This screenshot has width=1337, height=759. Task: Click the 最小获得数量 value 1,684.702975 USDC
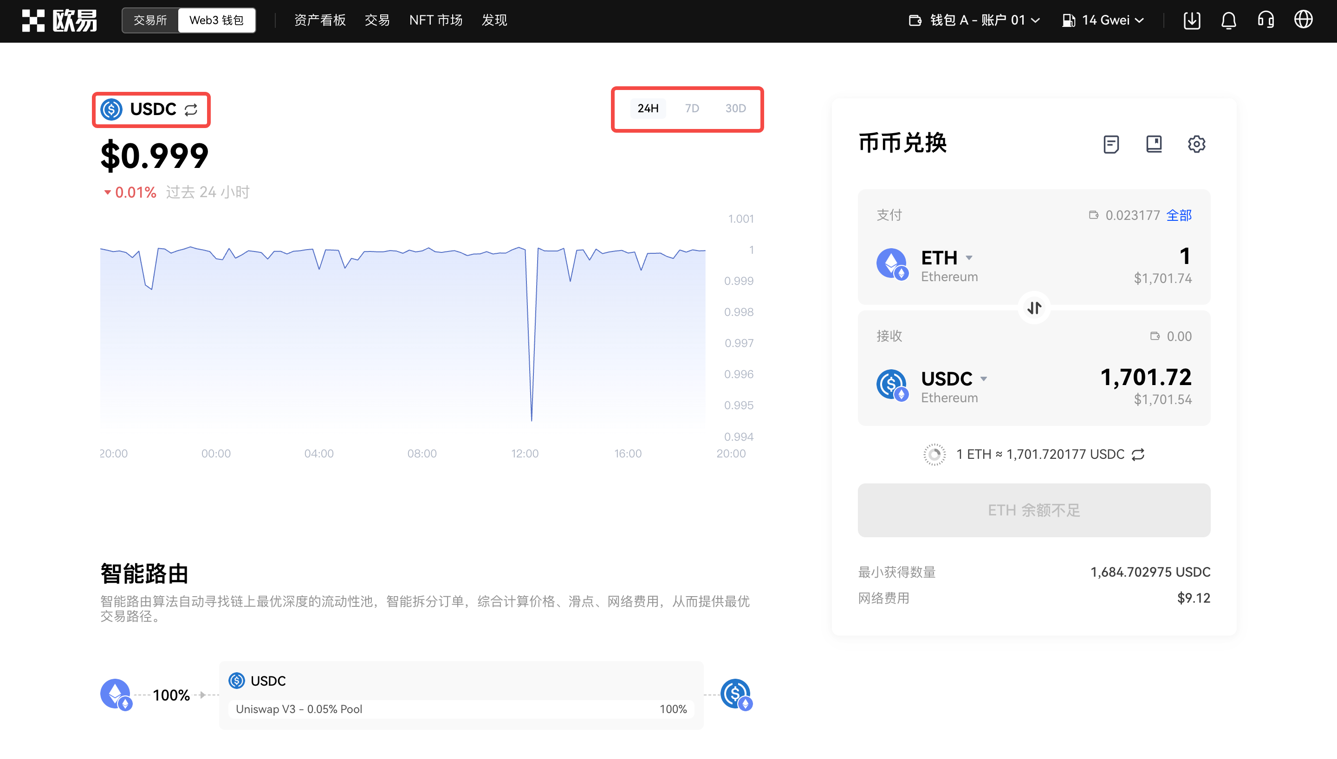[x=1150, y=572]
